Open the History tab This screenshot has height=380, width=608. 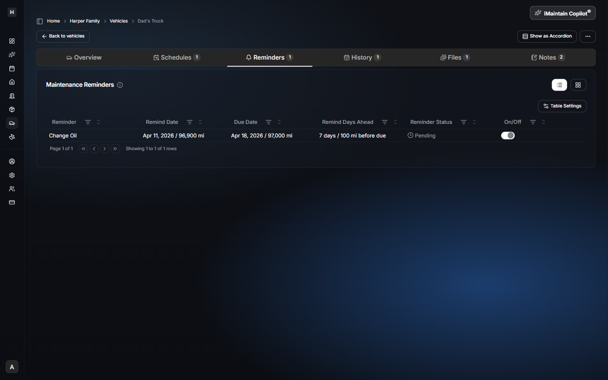pos(362,58)
